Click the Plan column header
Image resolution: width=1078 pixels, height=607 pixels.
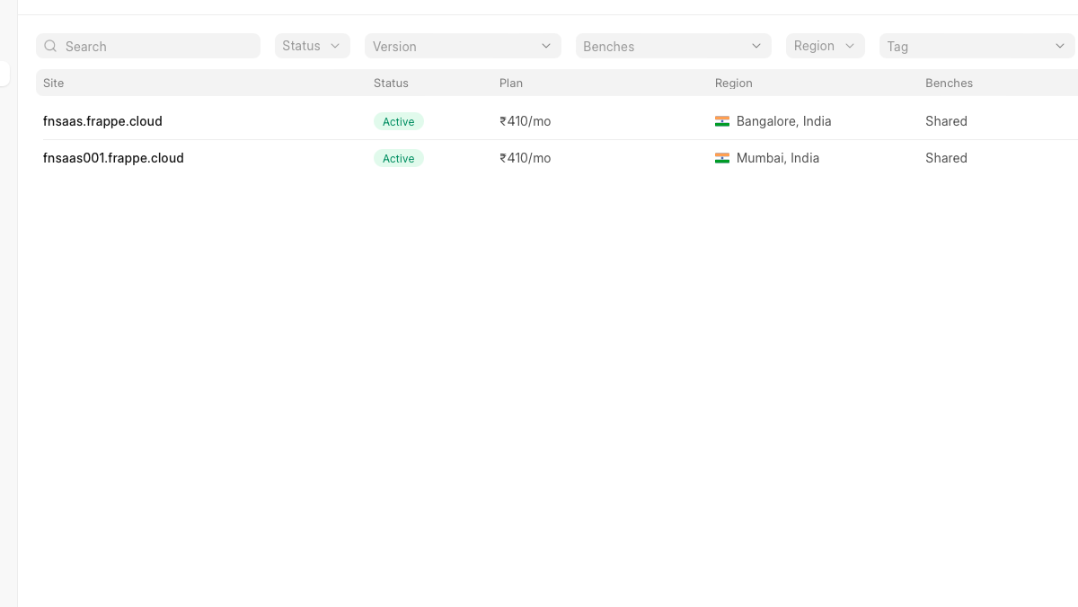coord(511,83)
